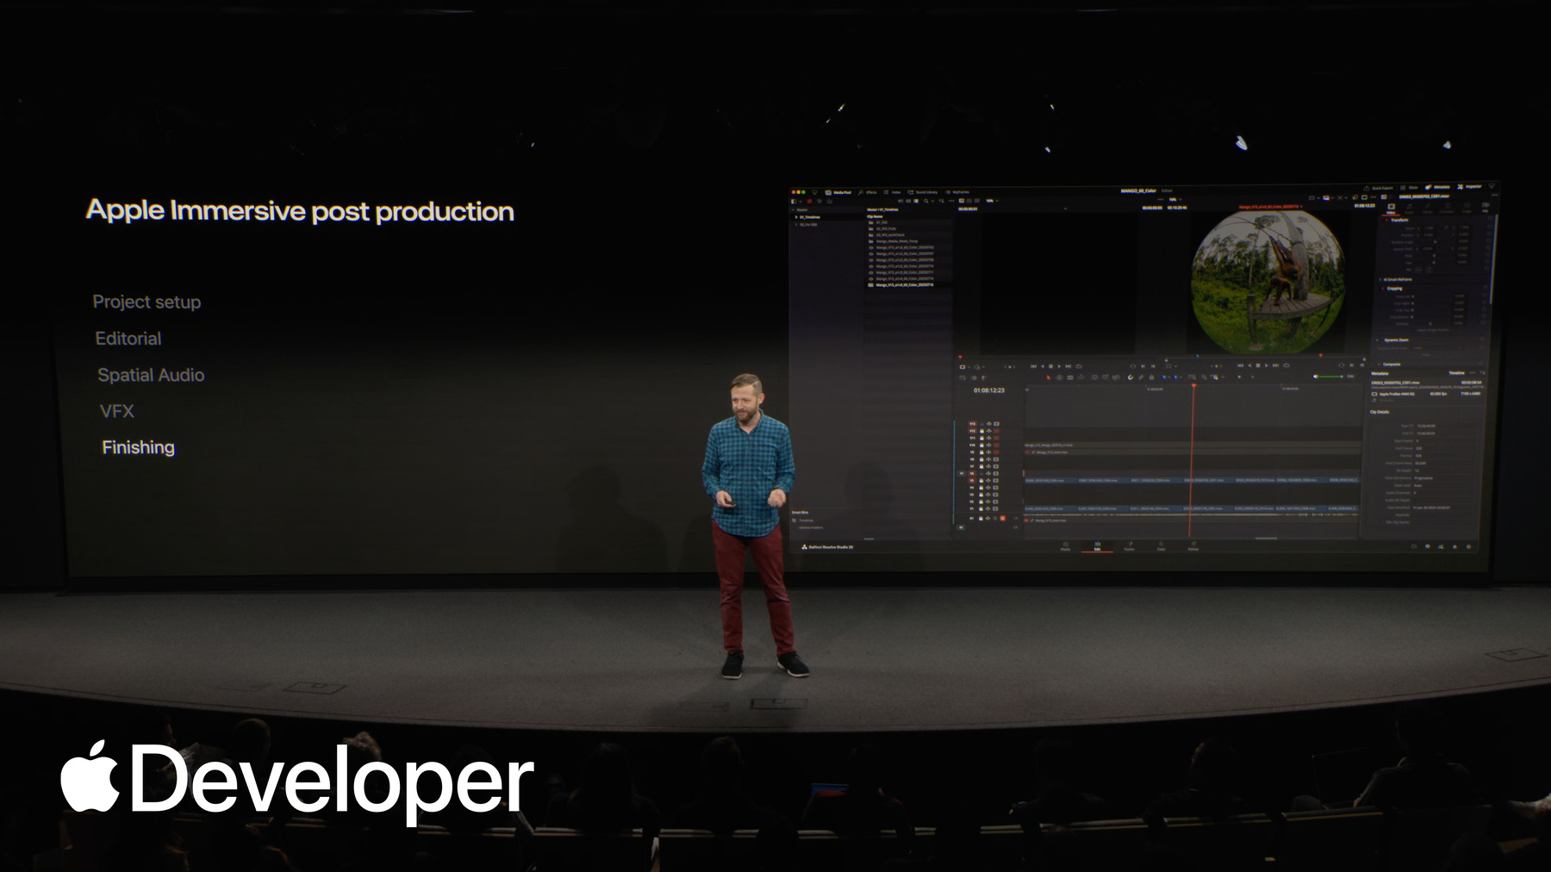Image resolution: width=1551 pixels, height=872 pixels.
Task: Expand the AI Smart Reframe section
Action: pos(1380,280)
